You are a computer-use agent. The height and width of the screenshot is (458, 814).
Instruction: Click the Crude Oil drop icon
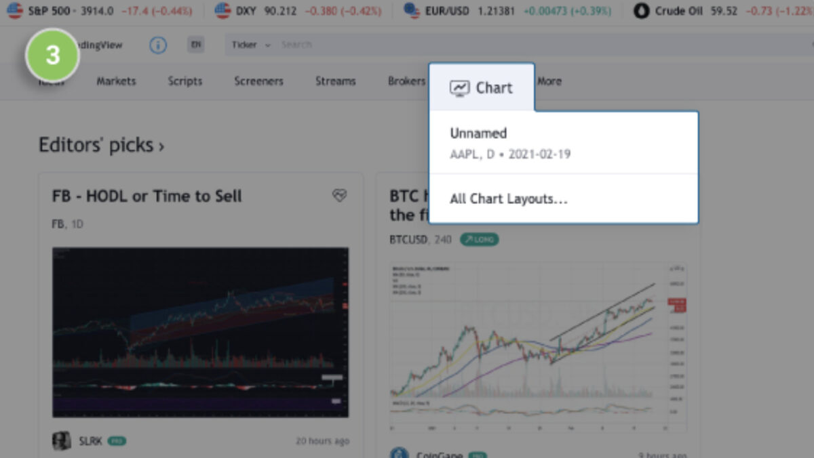tap(641, 11)
